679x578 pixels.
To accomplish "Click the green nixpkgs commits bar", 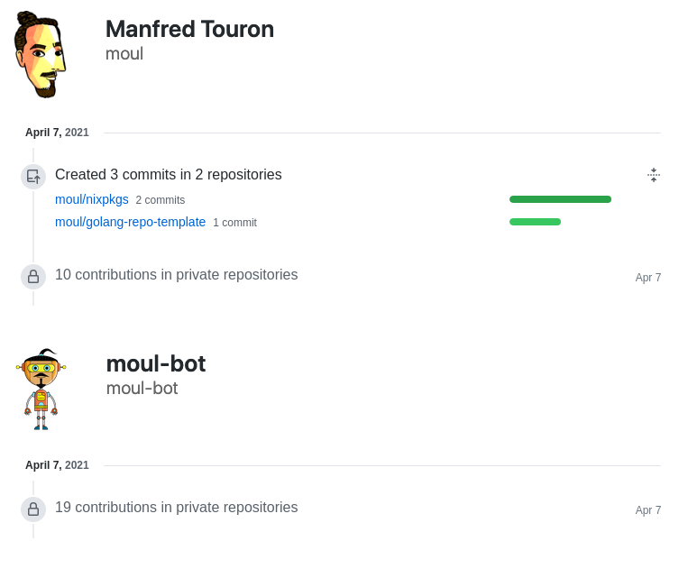I will click(x=560, y=199).
